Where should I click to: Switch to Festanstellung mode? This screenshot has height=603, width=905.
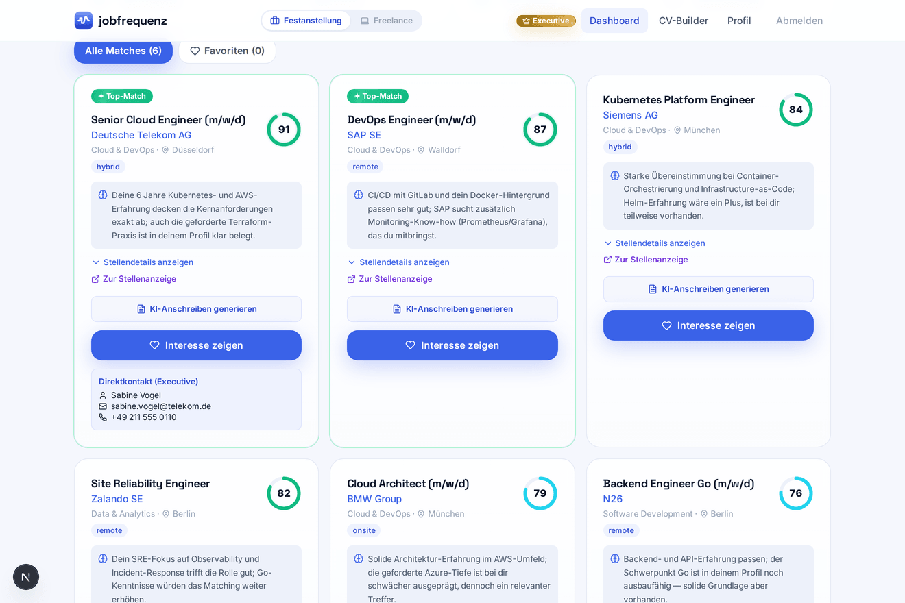tap(306, 21)
